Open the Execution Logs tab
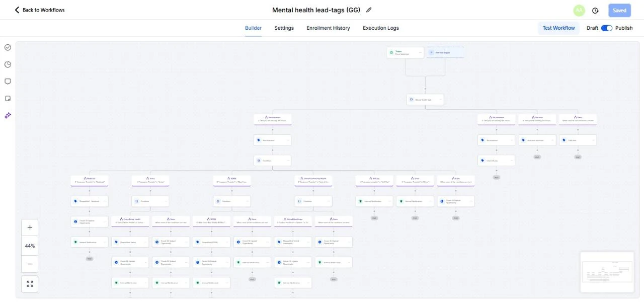Viewport: 644px width, 302px height. pos(381,28)
